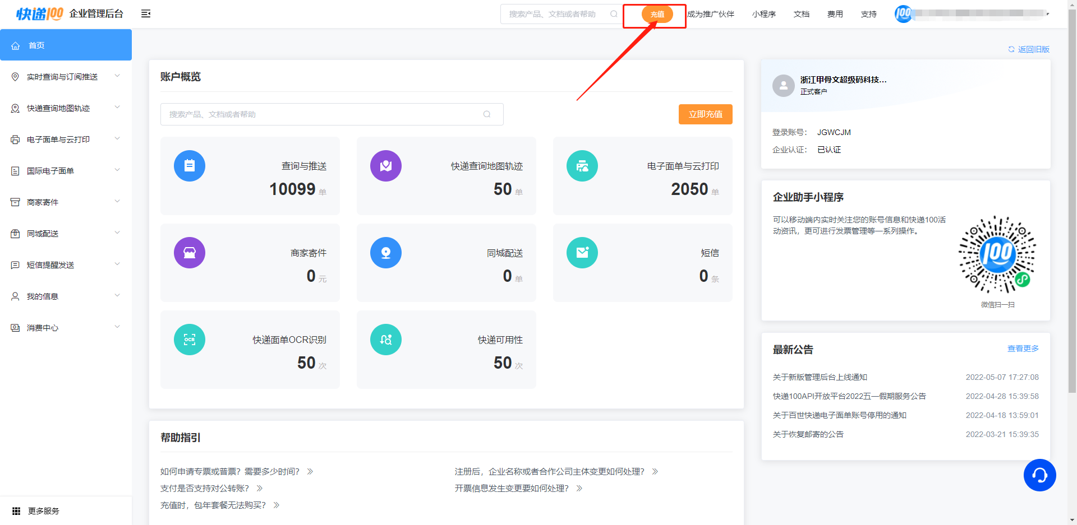The image size is (1077, 525).
Task: Open help link 开票信息发生变更要如何处理
Action: point(512,489)
